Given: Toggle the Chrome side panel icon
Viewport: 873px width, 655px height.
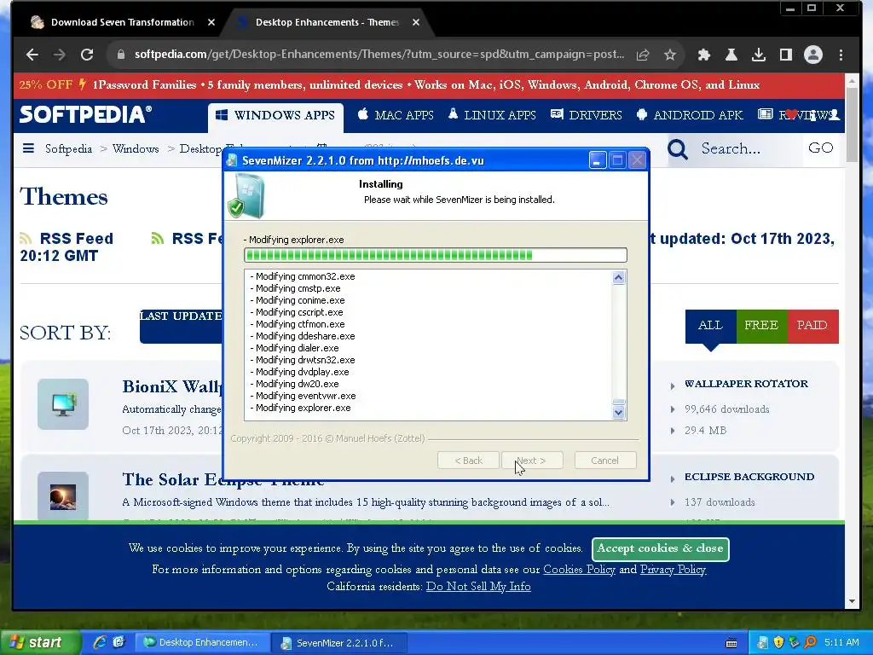Looking at the screenshot, I should (x=785, y=55).
